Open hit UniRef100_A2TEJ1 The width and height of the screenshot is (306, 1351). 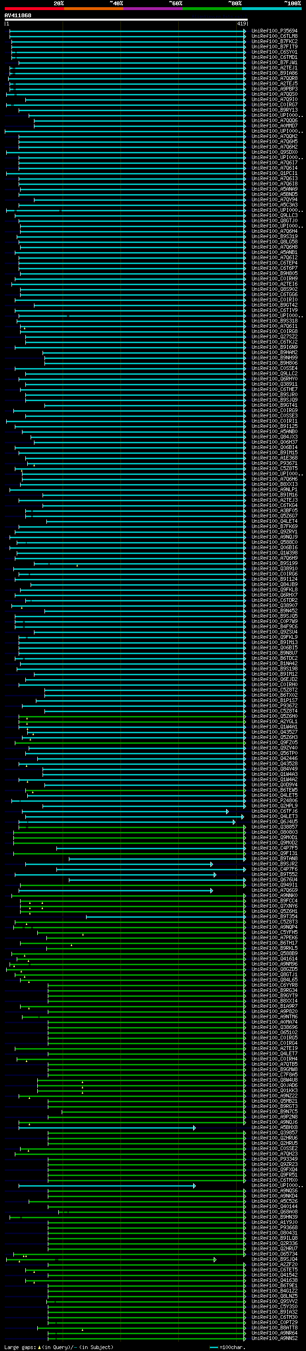coord(274,68)
